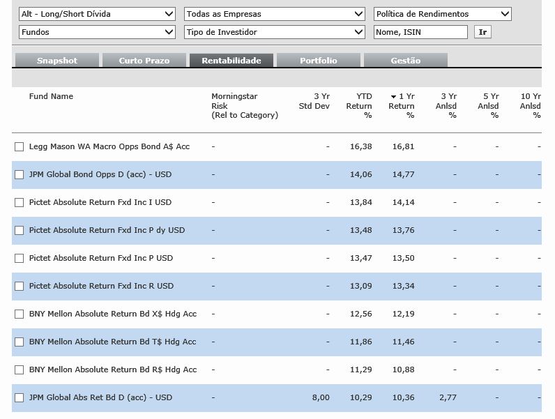Open Pictet Absolute Return Fxd Inc P USD fund

pos(101,258)
